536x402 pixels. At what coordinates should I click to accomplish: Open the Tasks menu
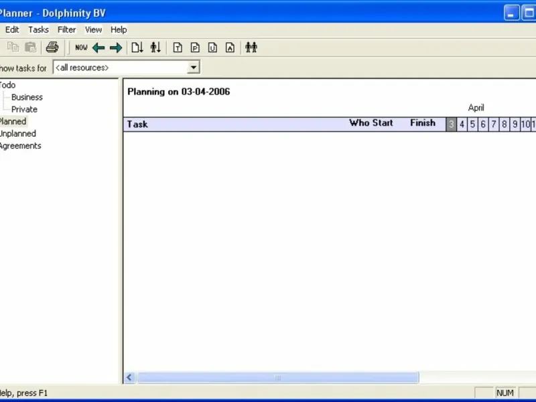[x=38, y=29]
